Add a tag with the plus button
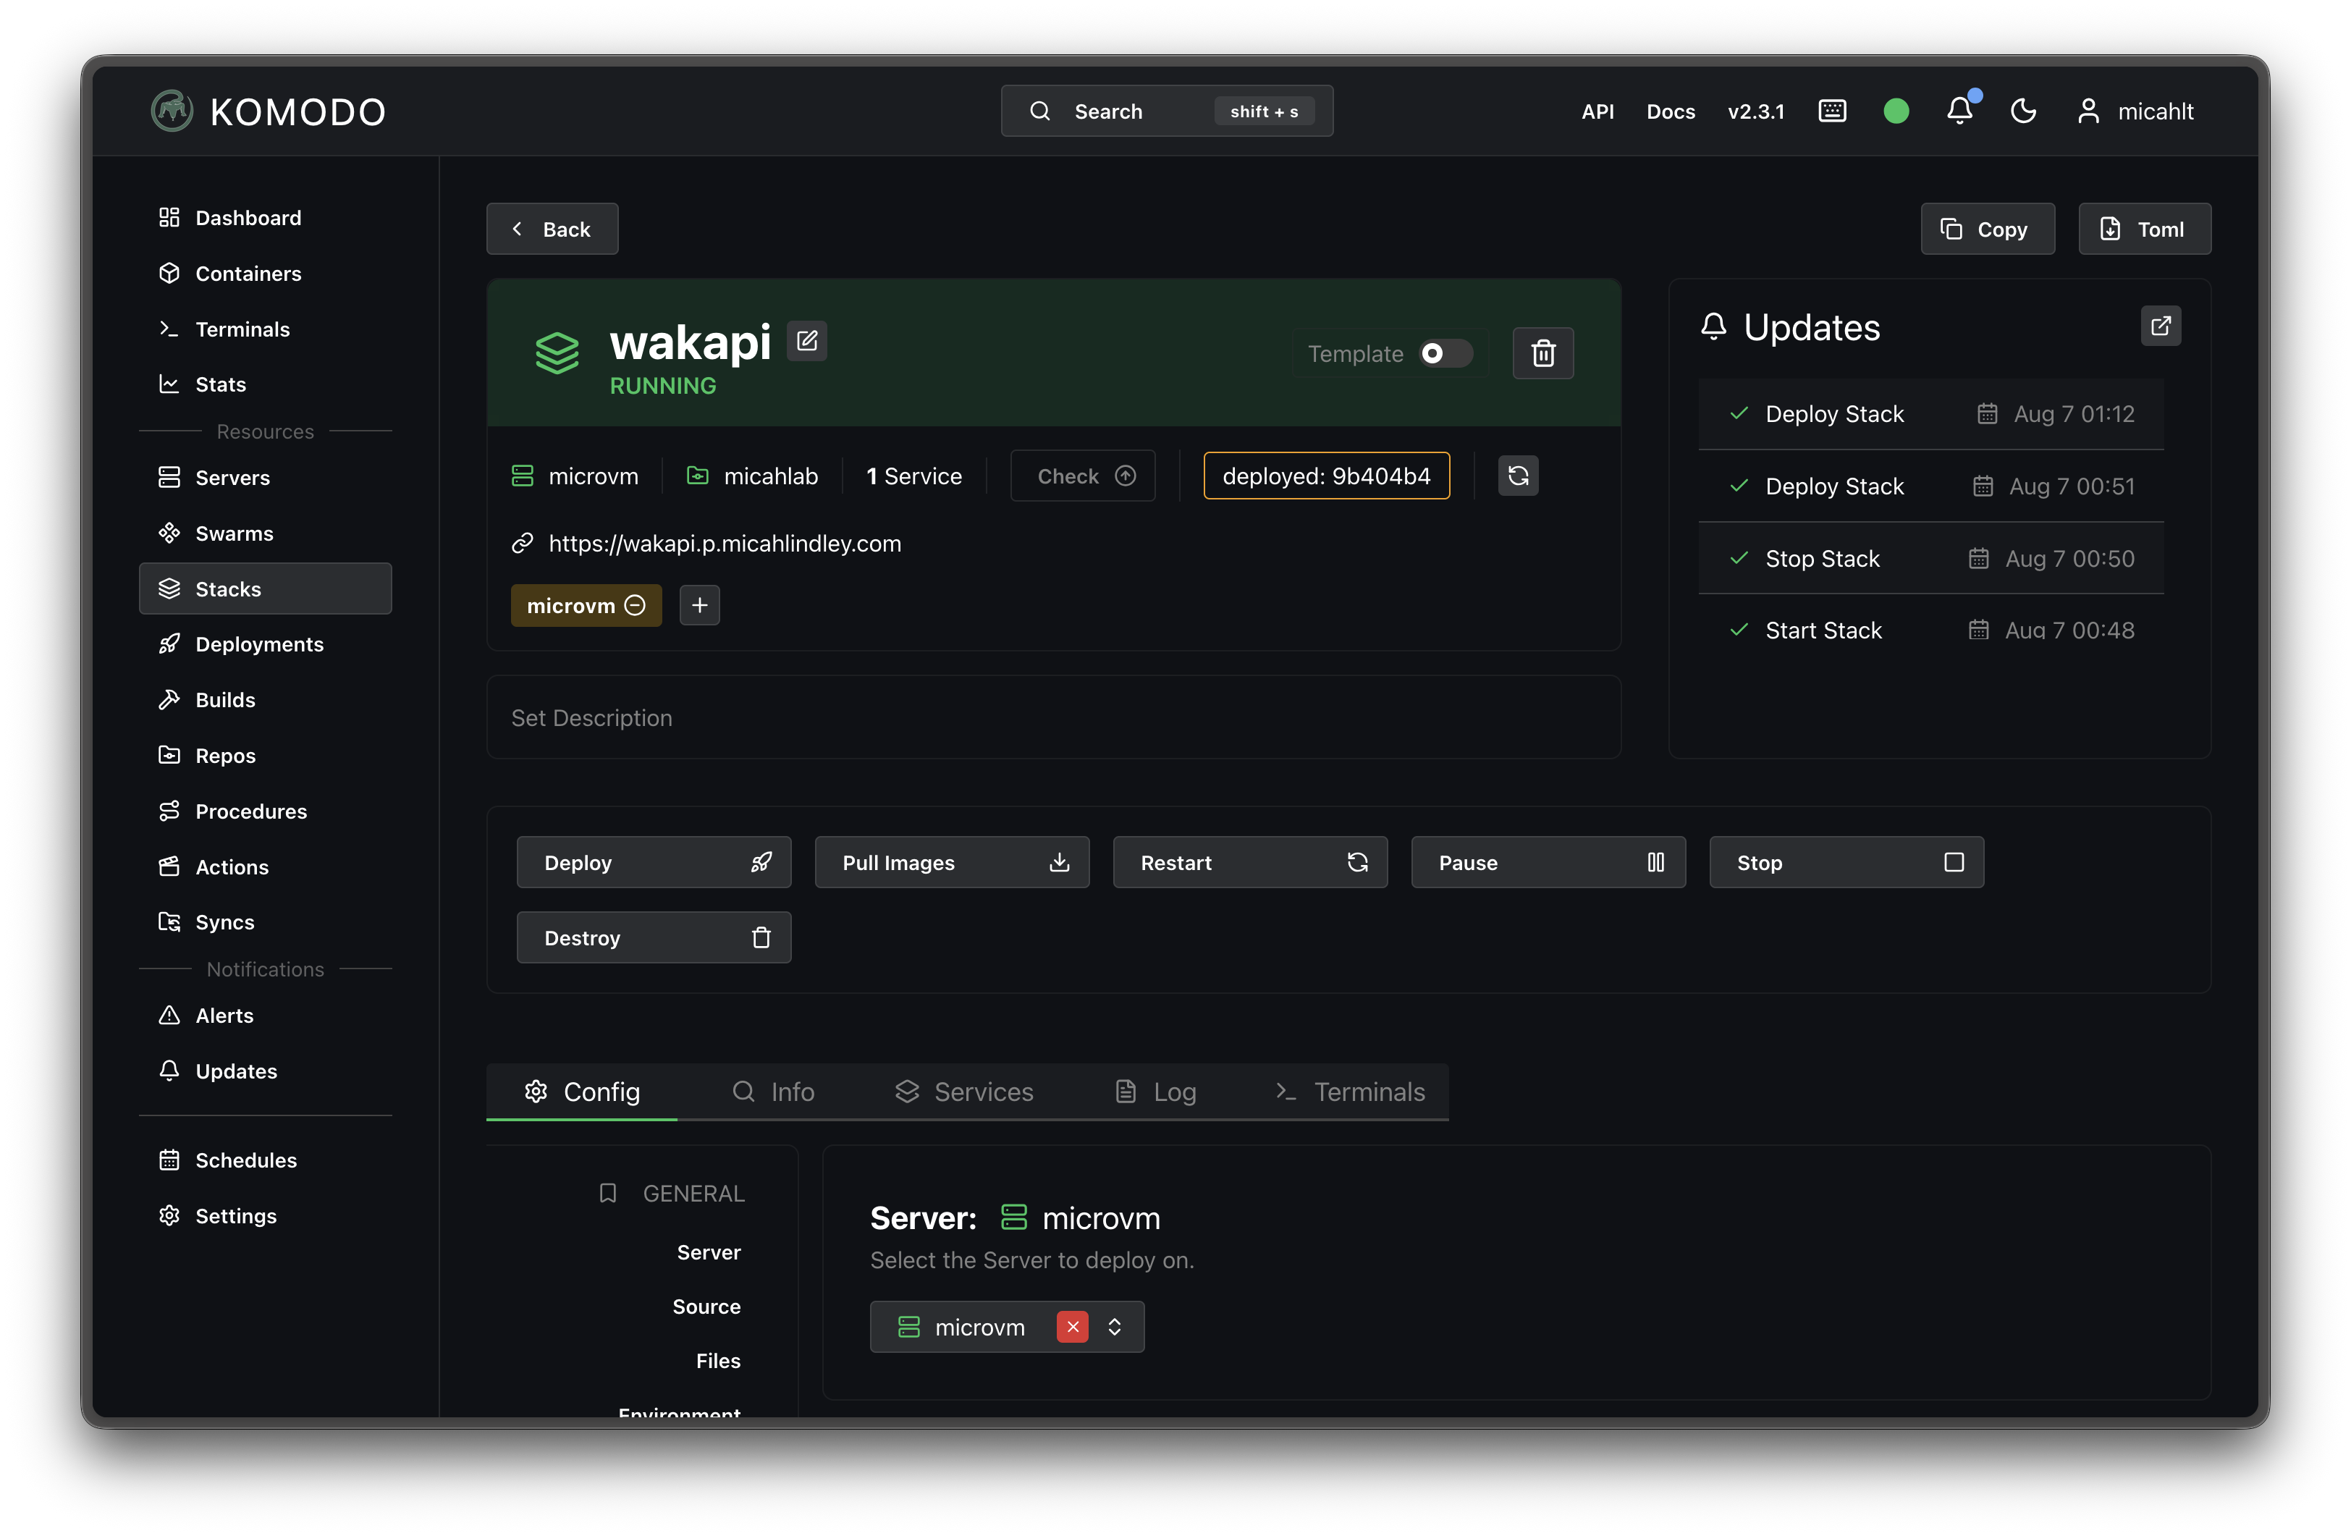 pyautogui.click(x=699, y=606)
